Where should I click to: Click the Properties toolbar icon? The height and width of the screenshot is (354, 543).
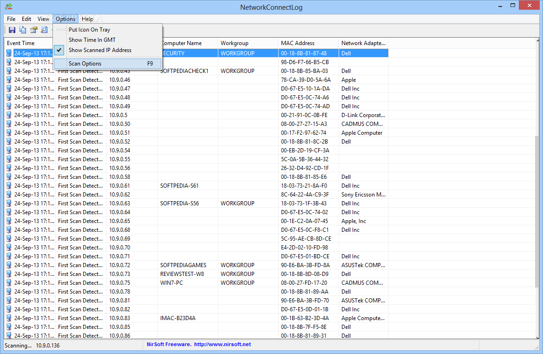click(33, 30)
